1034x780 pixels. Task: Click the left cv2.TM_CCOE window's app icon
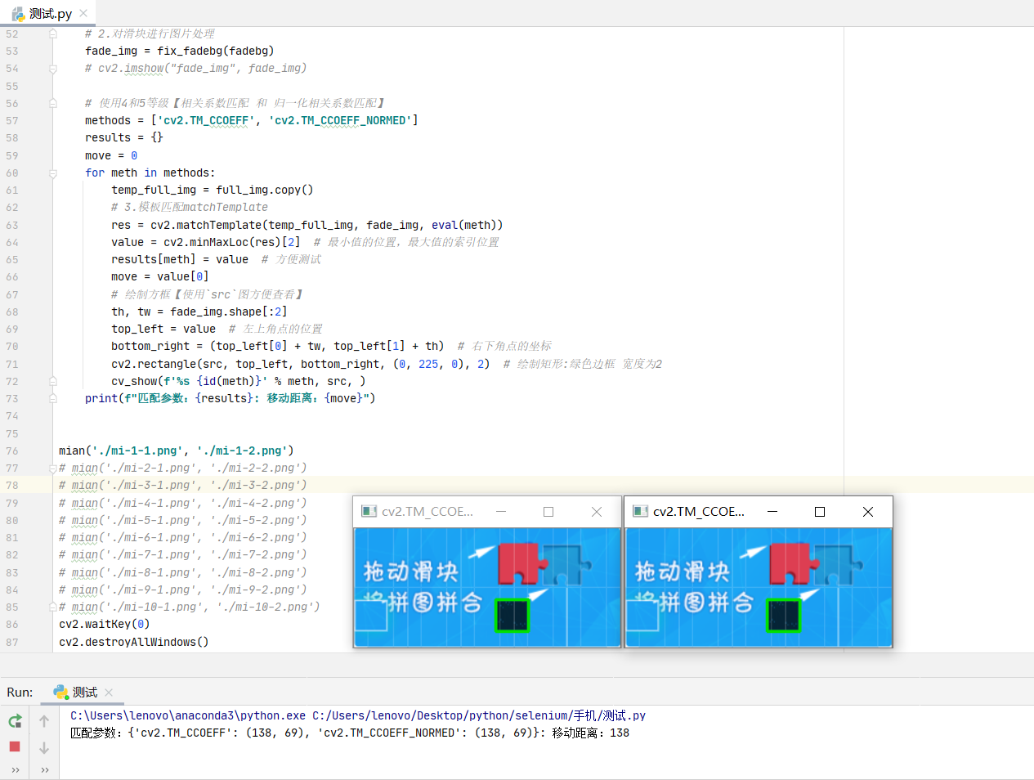(x=369, y=511)
